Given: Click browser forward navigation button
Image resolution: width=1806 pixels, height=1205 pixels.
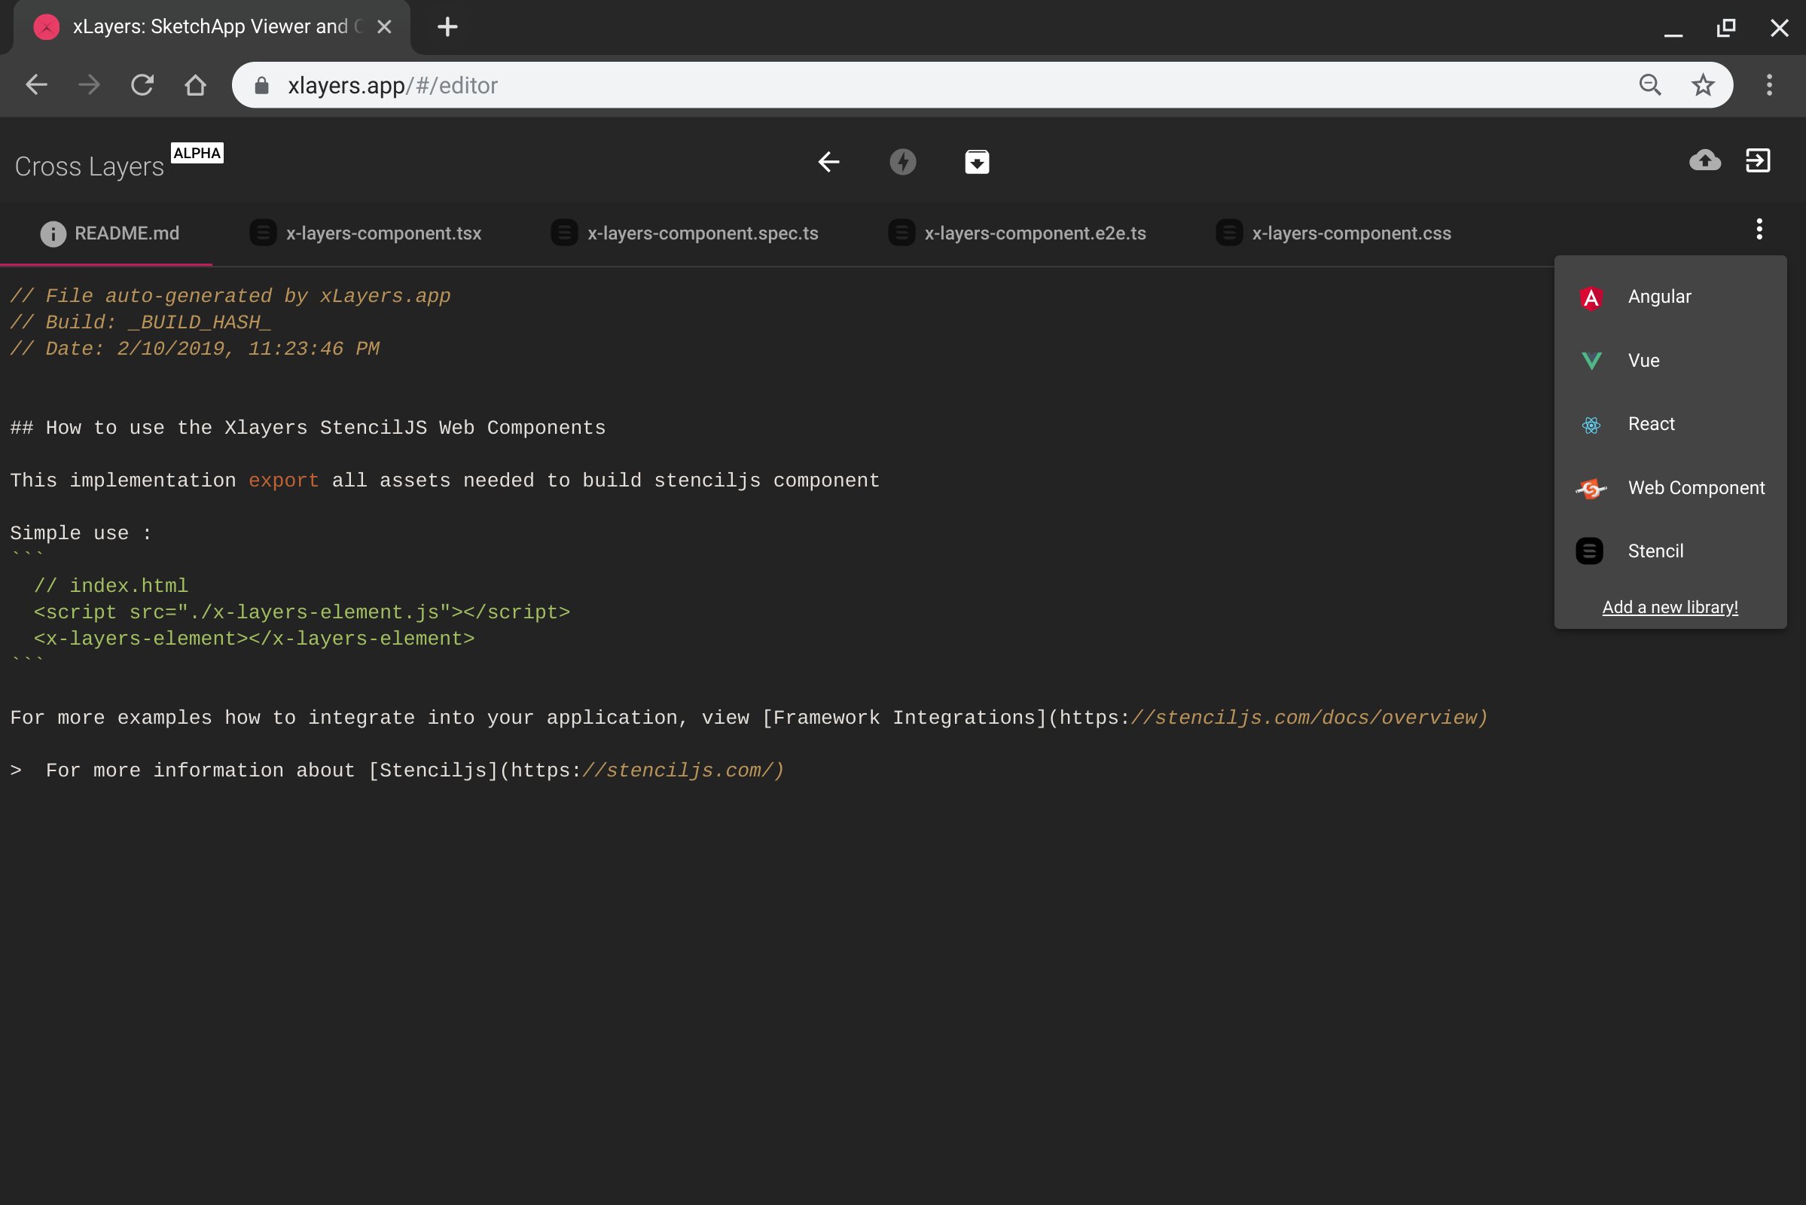Looking at the screenshot, I should click(x=89, y=84).
